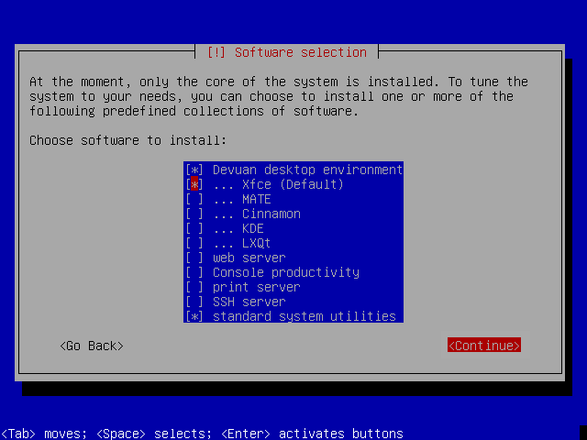Image resolution: width=587 pixels, height=440 pixels.
Task: Click the 'Xfce (Default)' label text
Action: pos(293,184)
